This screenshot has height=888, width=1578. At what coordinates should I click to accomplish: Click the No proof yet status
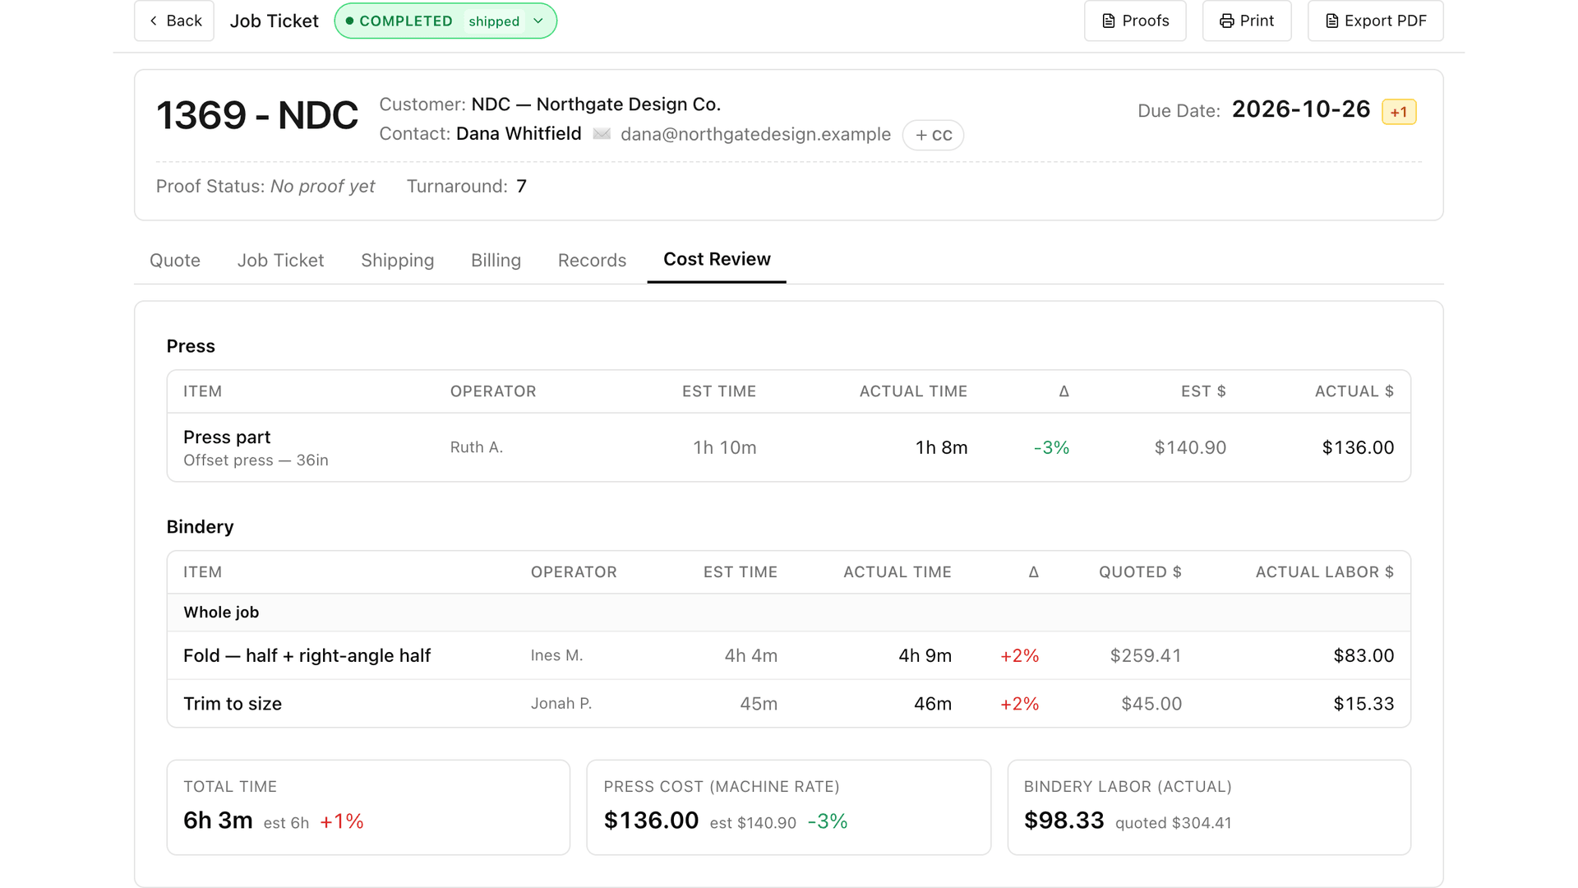pyautogui.click(x=322, y=187)
